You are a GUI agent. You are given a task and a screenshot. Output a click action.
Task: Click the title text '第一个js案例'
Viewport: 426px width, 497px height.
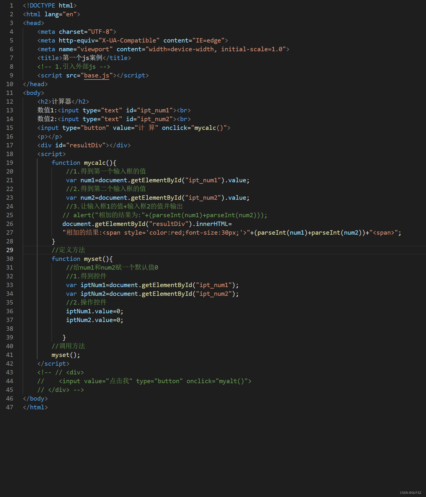point(82,58)
